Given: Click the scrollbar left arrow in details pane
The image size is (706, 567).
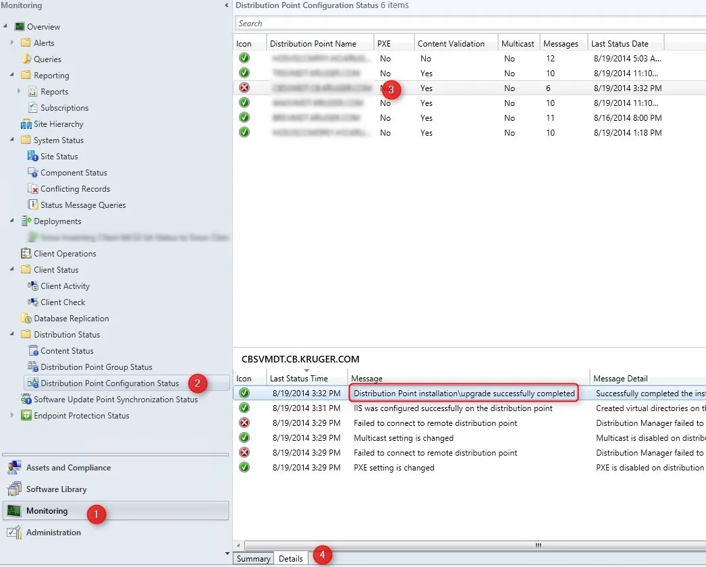Looking at the screenshot, I should coord(239,545).
